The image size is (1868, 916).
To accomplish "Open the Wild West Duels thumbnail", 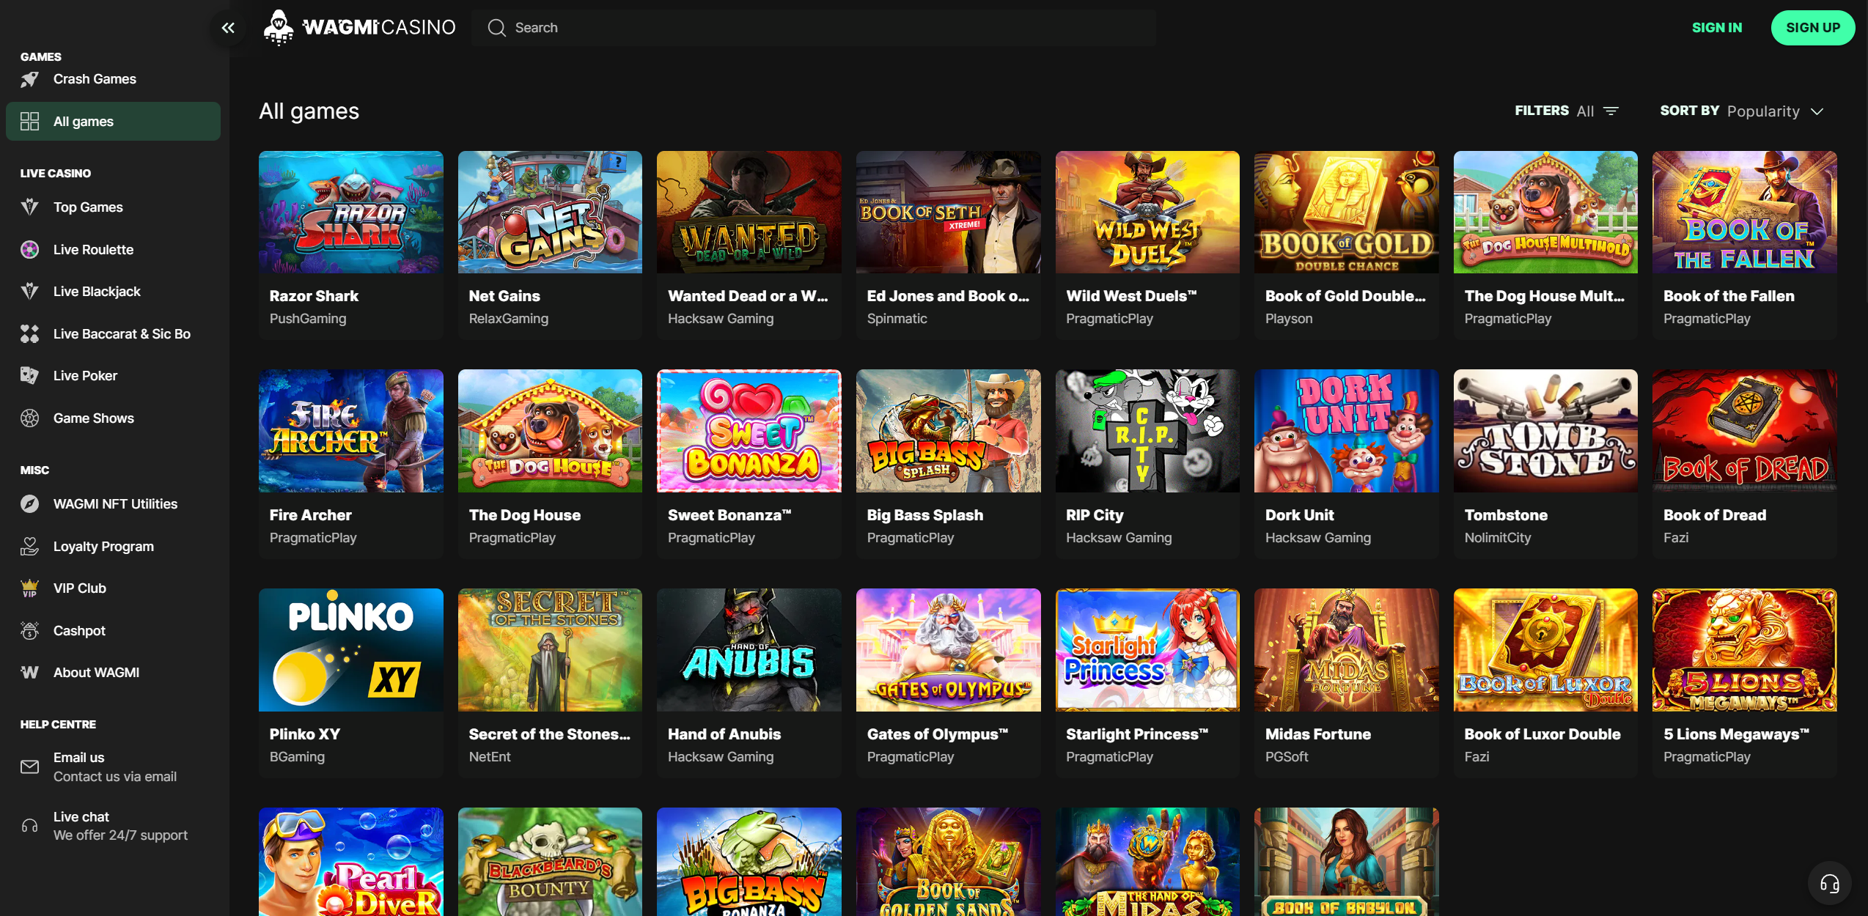I will point(1147,213).
